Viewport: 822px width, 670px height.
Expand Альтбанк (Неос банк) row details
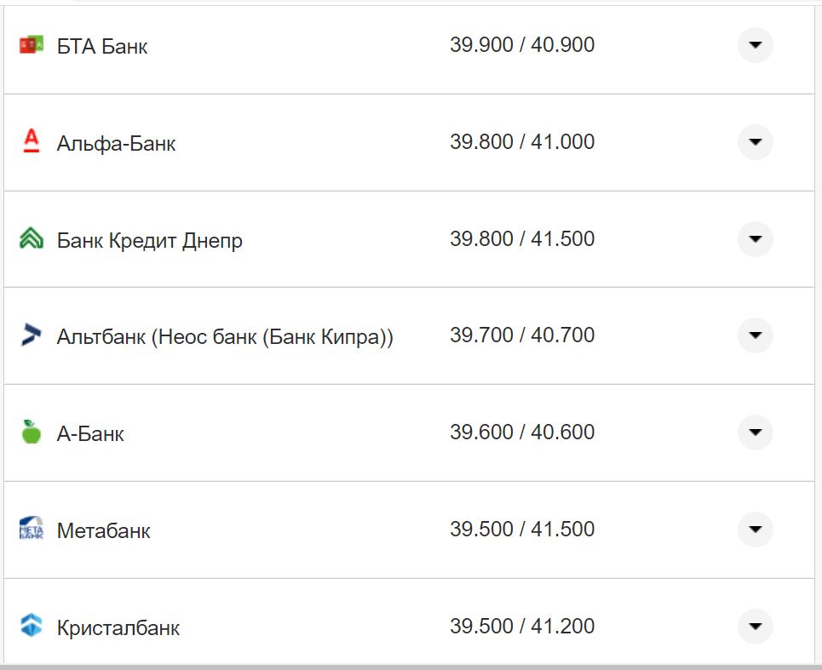(755, 335)
